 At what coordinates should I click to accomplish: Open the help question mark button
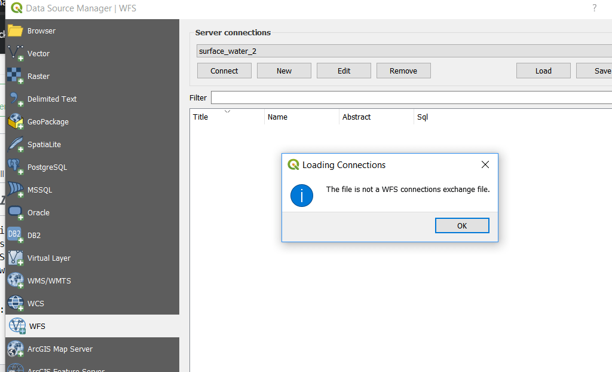pos(595,8)
